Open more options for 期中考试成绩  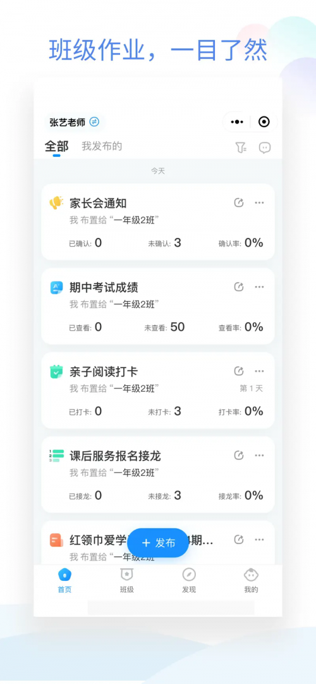point(259,287)
